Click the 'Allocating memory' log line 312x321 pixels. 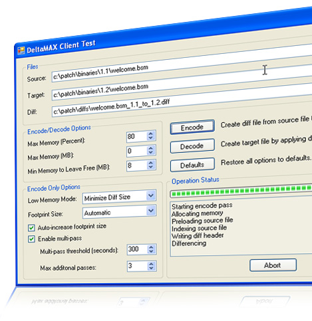198,213
